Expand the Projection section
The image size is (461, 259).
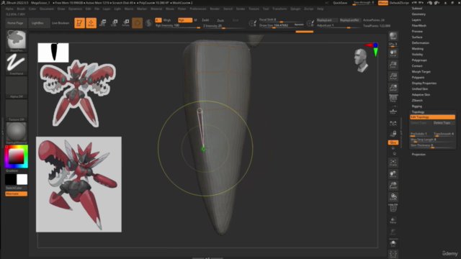pos(419,154)
